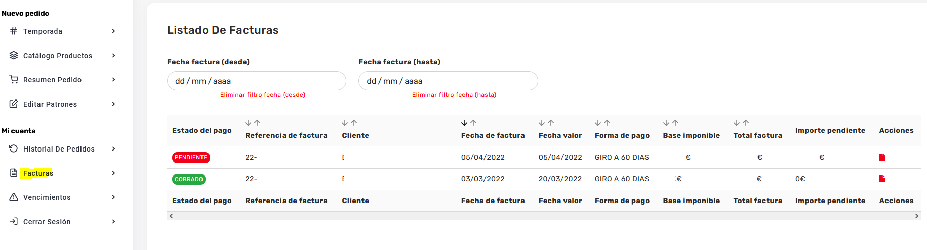Screen dimensions: 927x250
Task: Open the Historial De Pedidos menu item
Action: [59, 149]
